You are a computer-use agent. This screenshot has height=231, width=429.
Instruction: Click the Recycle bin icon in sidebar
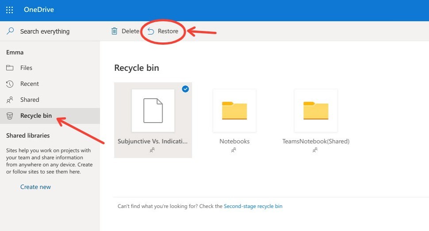pos(10,116)
